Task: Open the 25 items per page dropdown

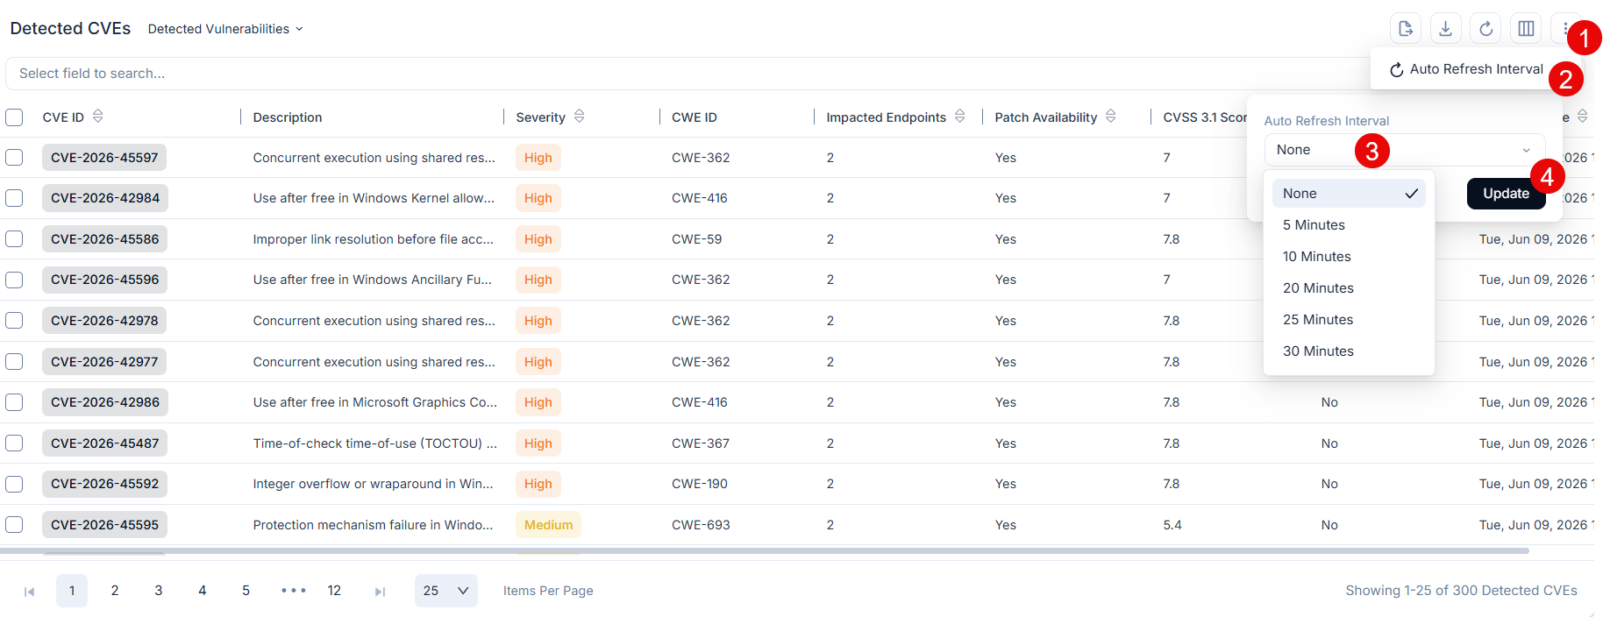Action: tap(446, 591)
